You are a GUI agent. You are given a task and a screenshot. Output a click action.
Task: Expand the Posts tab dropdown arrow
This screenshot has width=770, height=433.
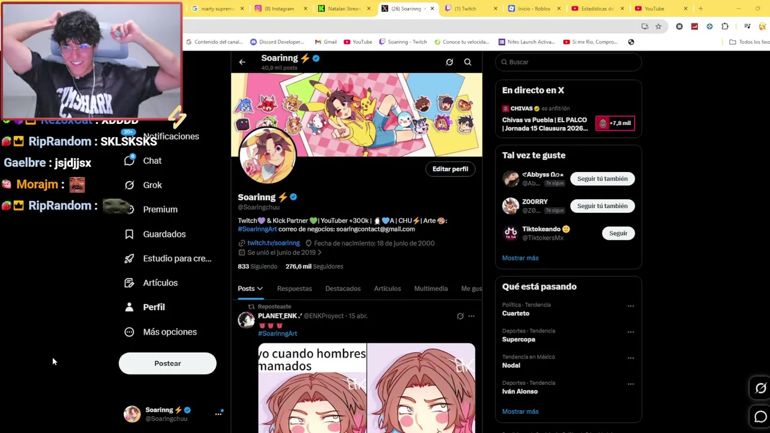coord(260,289)
